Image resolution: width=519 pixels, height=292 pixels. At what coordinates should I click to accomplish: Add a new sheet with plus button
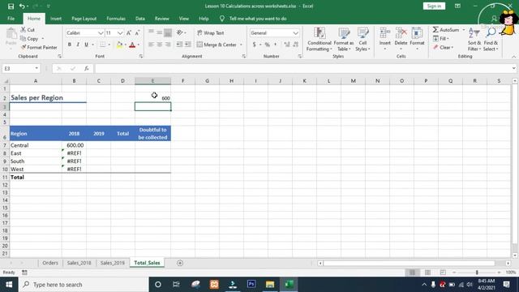(x=180, y=263)
